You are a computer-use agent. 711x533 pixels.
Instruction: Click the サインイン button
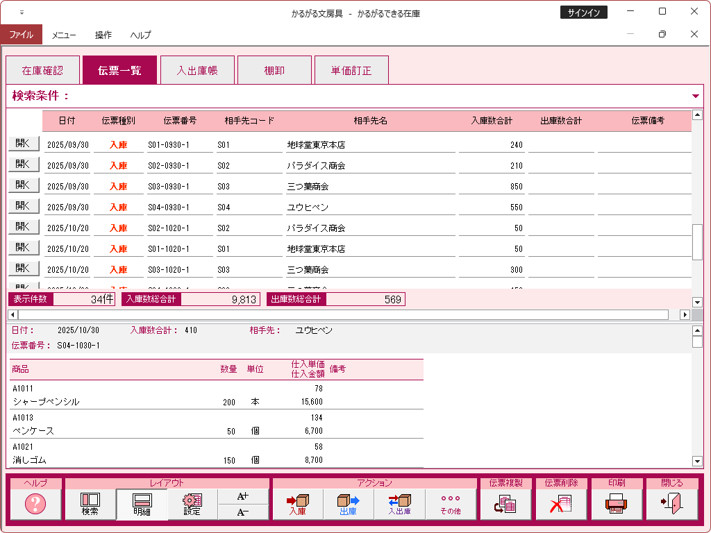(583, 12)
